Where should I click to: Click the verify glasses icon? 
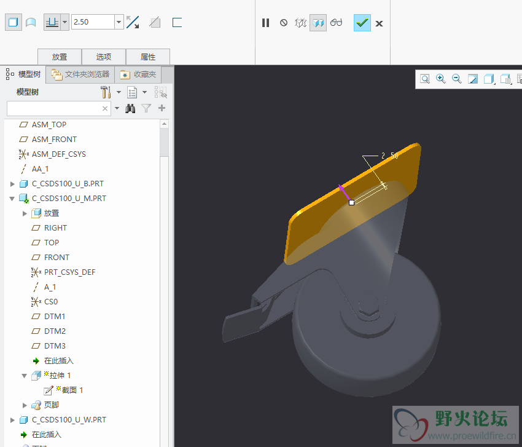pos(337,23)
